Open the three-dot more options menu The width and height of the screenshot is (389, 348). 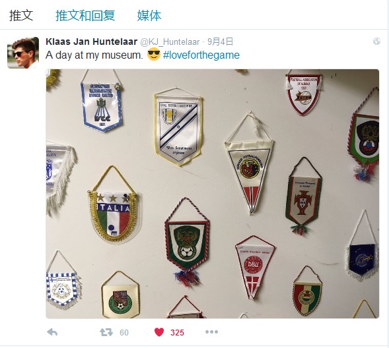tap(211, 332)
